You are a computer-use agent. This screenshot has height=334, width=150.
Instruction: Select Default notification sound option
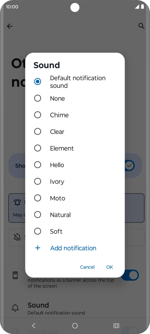pyautogui.click(x=75, y=82)
